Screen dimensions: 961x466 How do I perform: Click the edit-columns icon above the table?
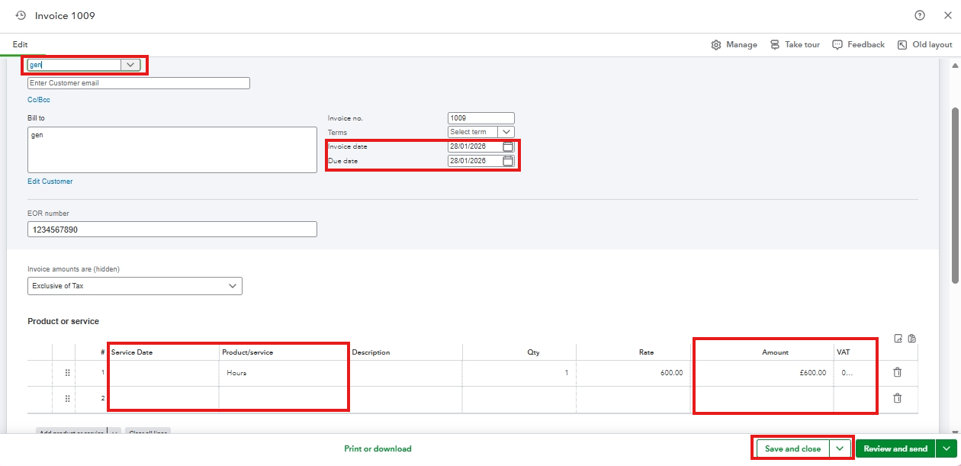(898, 339)
